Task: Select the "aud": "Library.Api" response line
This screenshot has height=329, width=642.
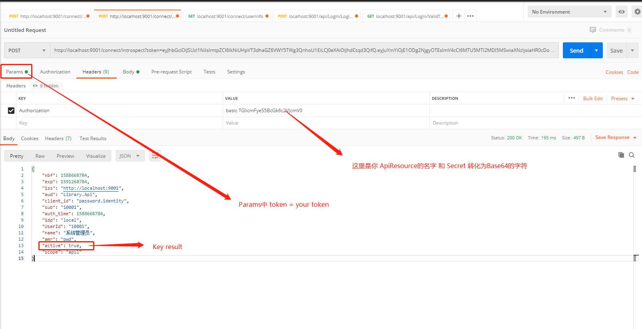Action: (70, 194)
